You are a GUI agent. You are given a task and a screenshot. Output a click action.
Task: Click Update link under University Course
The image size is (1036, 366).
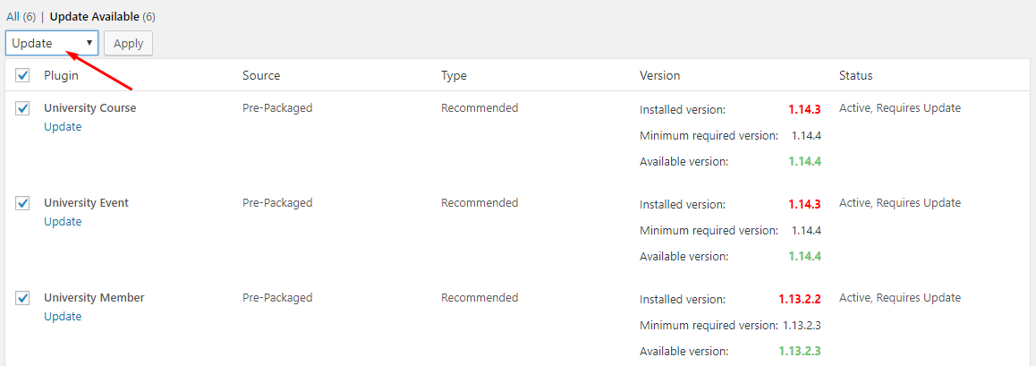[x=63, y=127]
